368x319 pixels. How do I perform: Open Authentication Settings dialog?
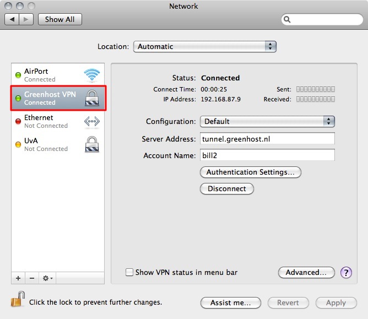tap(250, 172)
